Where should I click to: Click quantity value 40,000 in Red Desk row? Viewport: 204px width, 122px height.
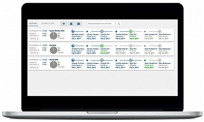[61, 53]
